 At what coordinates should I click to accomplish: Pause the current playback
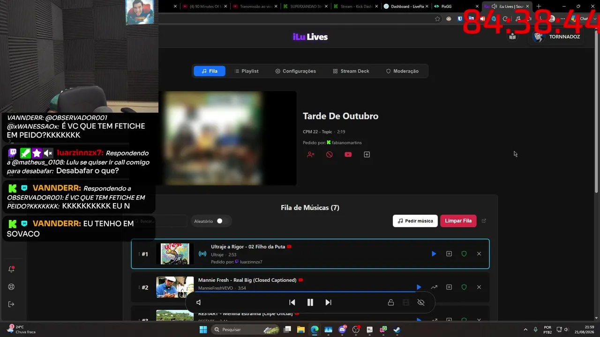click(x=310, y=302)
